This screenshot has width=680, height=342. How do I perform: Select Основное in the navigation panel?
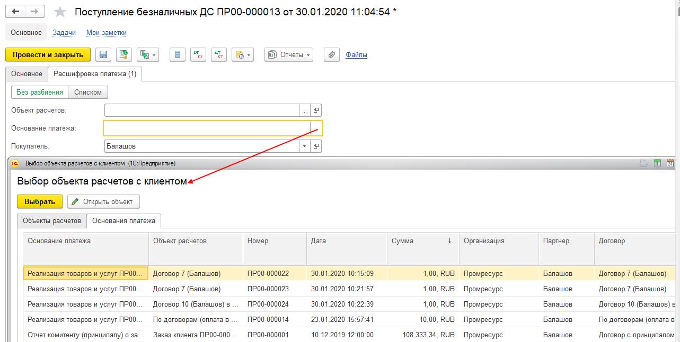click(26, 32)
